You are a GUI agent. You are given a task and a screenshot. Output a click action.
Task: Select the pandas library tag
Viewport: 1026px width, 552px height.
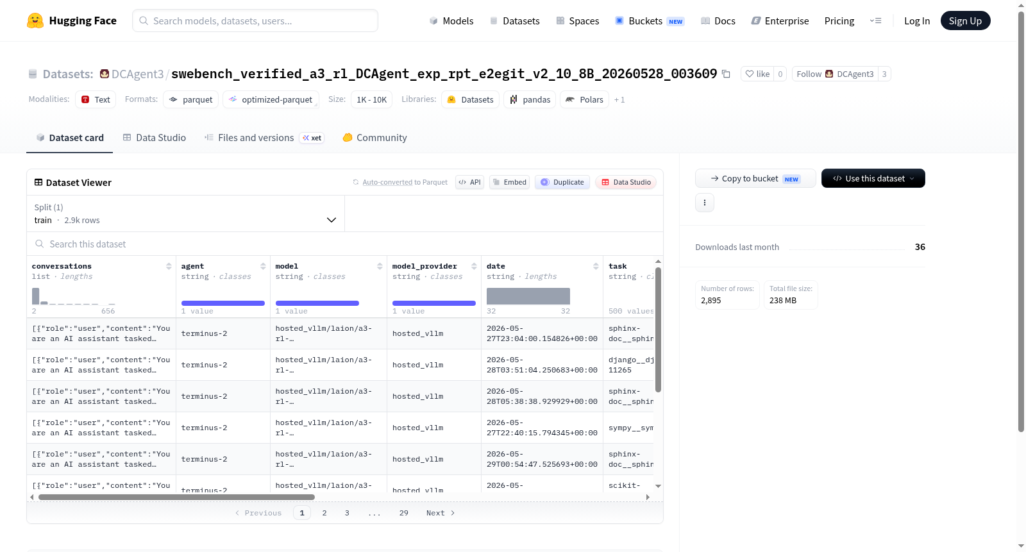click(530, 99)
